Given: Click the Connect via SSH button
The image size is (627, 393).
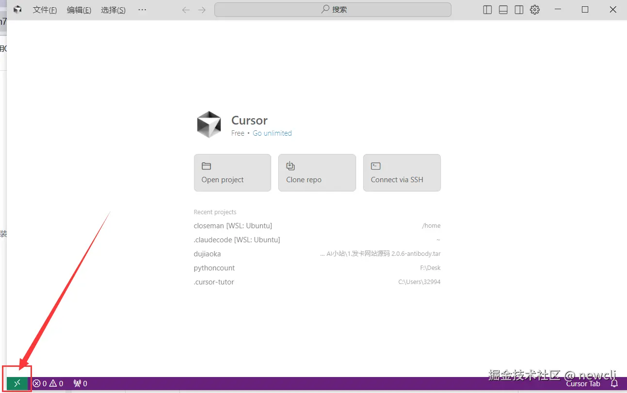Looking at the screenshot, I should pyautogui.click(x=402, y=173).
